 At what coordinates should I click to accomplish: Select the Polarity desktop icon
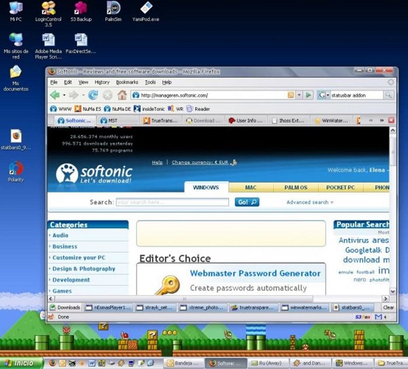[x=16, y=167]
